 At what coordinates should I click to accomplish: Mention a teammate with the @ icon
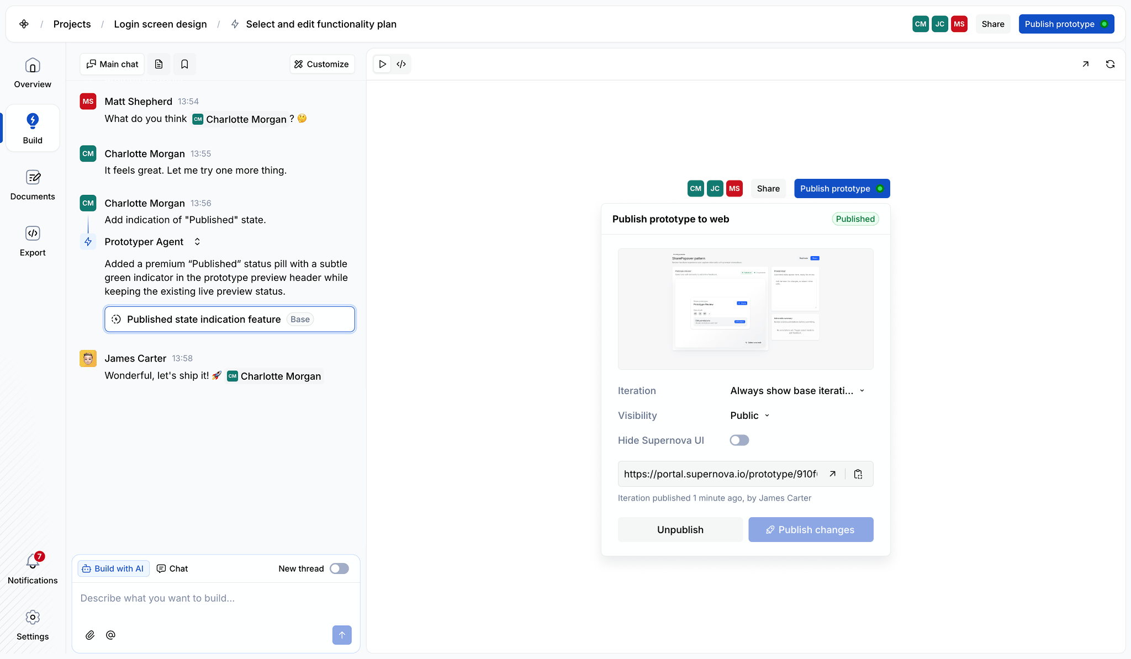click(110, 635)
